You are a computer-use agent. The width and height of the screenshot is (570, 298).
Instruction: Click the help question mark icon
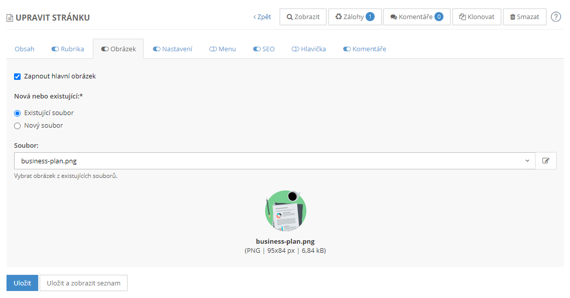555,17
